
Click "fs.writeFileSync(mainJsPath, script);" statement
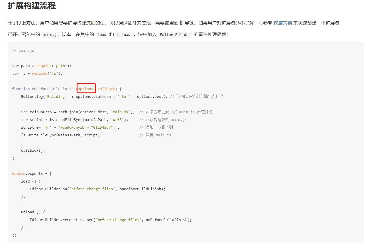pyautogui.click(x=61, y=135)
